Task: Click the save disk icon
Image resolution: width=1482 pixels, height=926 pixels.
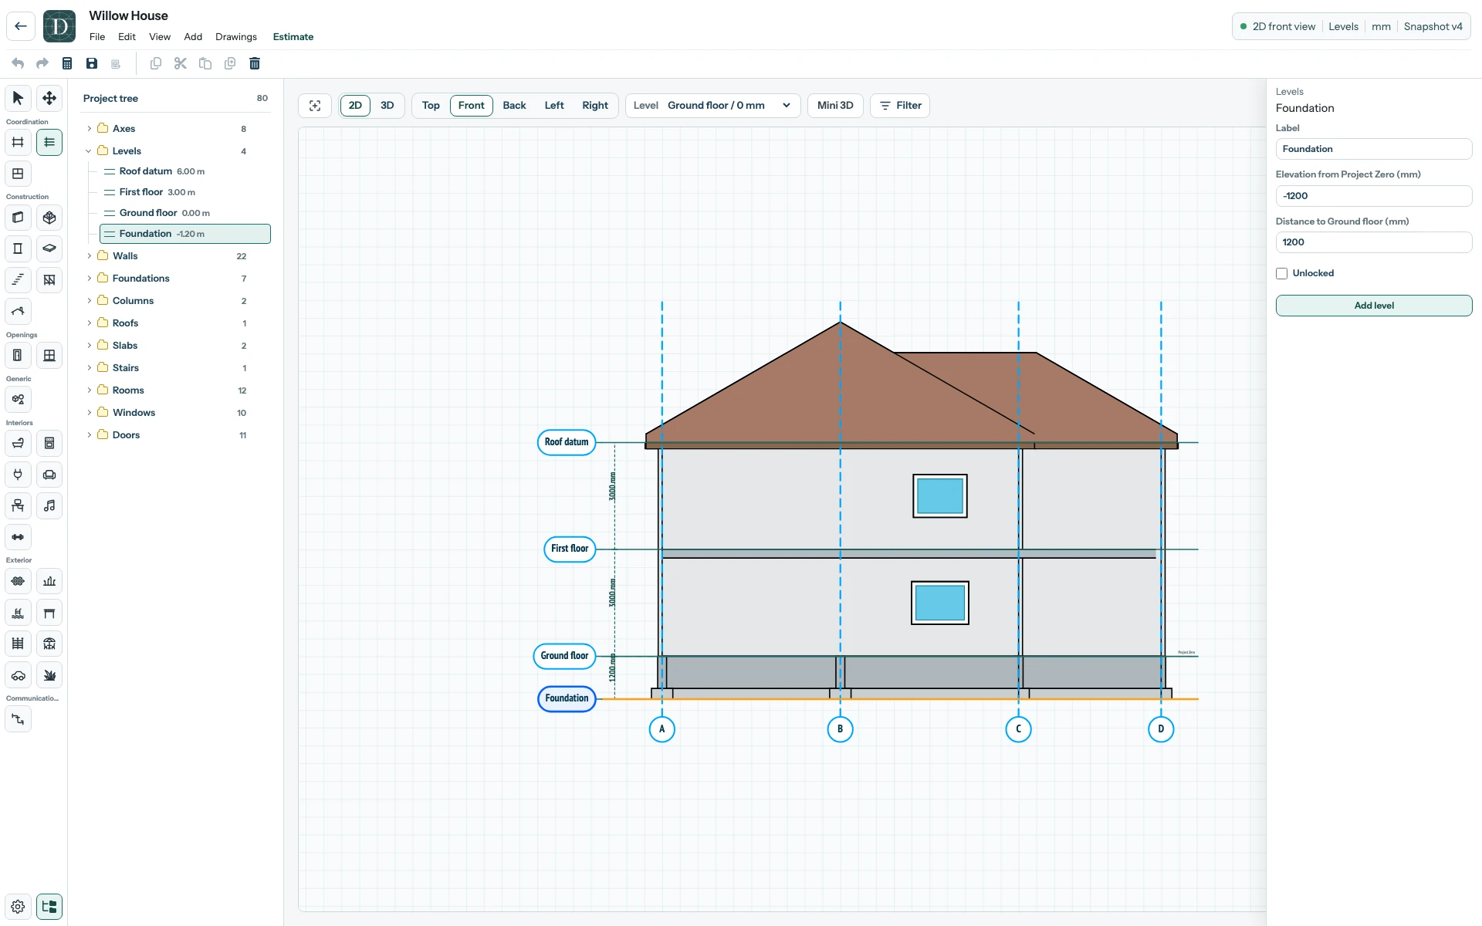Action: (x=92, y=63)
